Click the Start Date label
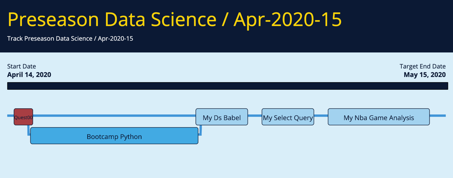The width and height of the screenshot is (453, 178). coord(22,67)
